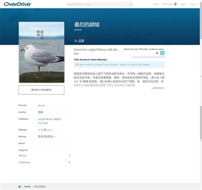202x190 pixels.
Task: Rate the book with the fifth star
Action: (52, 136)
